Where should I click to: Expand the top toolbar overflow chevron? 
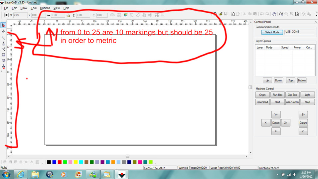tap(316, 13)
